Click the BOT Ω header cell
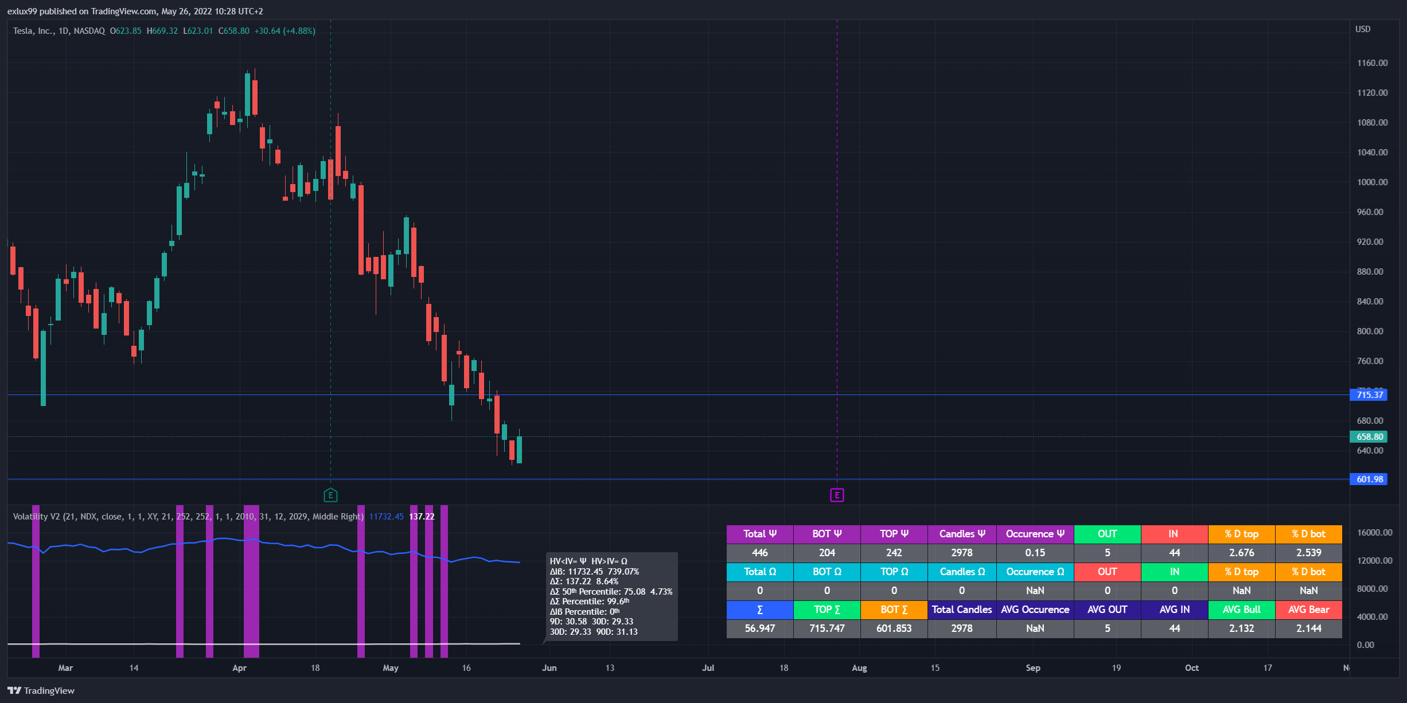This screenshot has height=703, width=1407. (827, 572)
